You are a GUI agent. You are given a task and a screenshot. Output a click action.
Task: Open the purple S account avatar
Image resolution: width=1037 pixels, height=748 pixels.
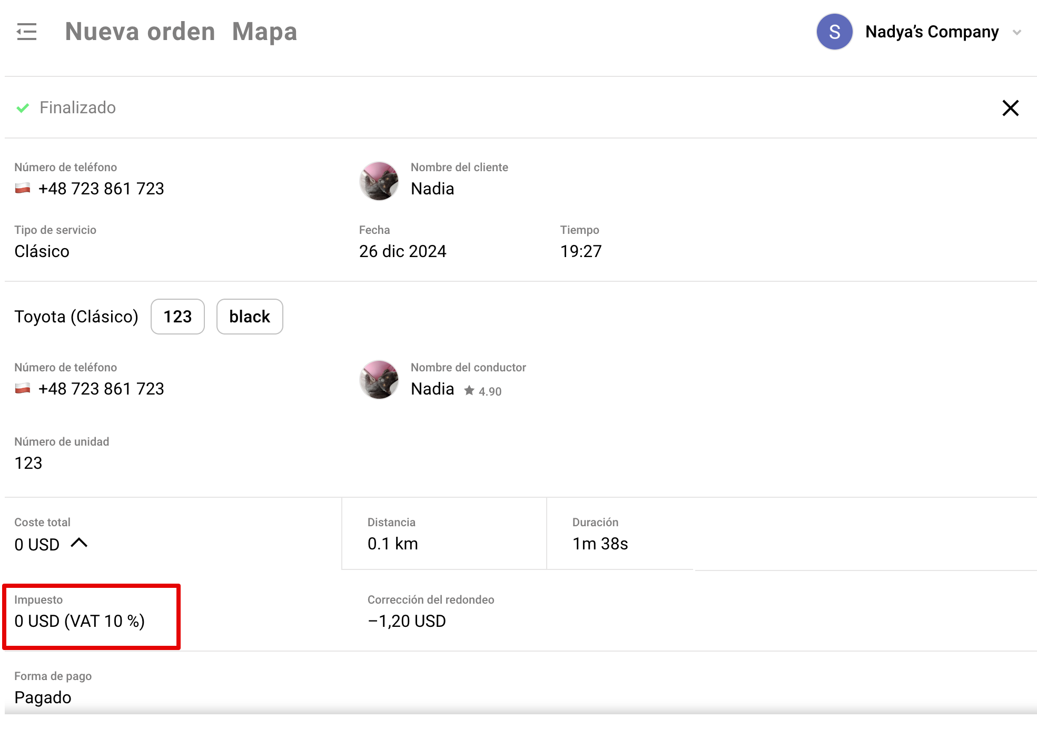[834, 32]
